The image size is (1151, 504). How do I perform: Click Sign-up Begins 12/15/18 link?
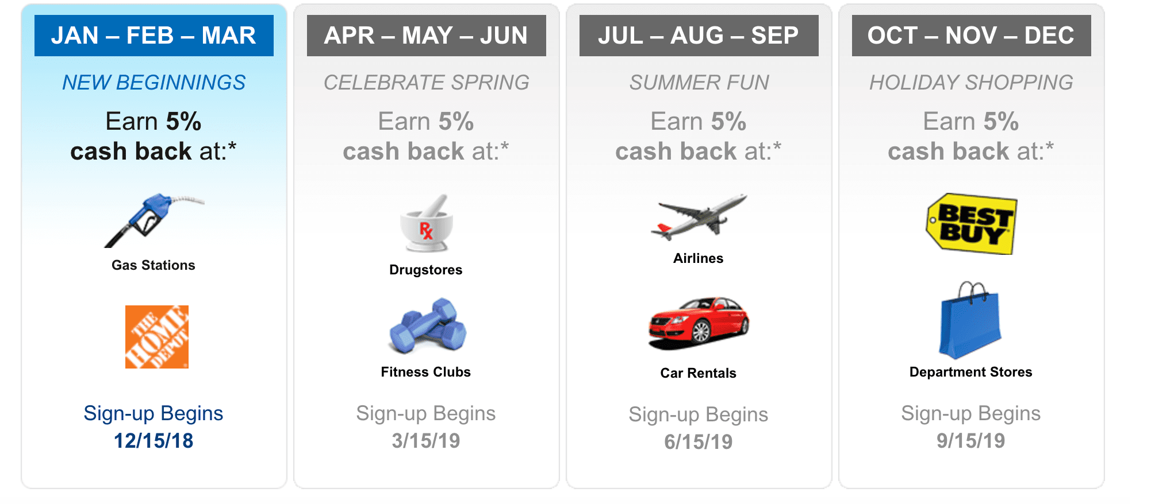tap(154, 427)
